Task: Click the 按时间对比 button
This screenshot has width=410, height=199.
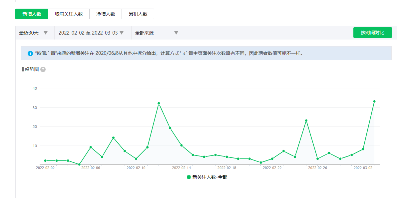Action: pyautogui.click(x=372, y=33)
